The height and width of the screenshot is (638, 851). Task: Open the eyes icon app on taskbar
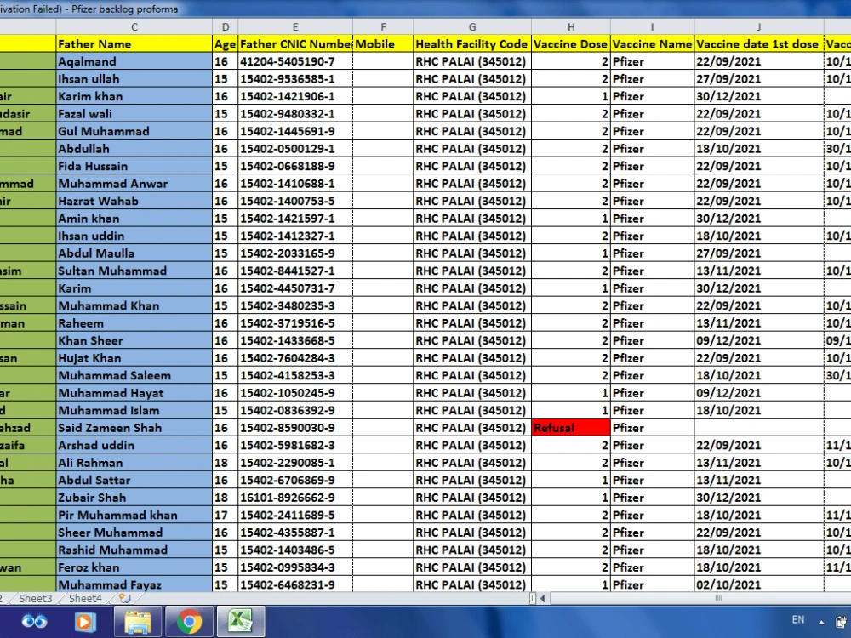coord(34,621)
